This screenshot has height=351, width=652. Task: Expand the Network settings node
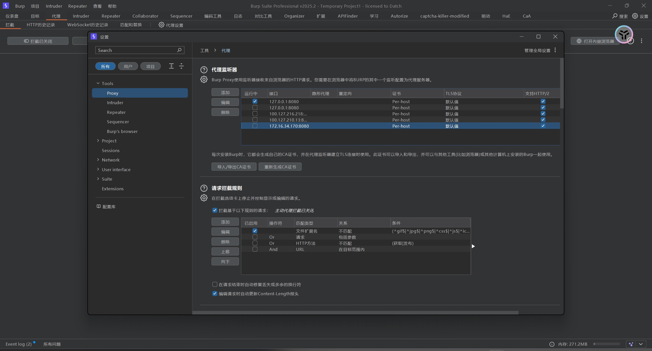point(98,160)
